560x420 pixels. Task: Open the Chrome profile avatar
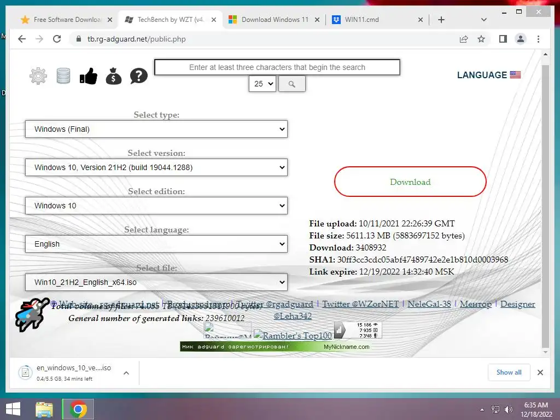click(x=521, y=39)
